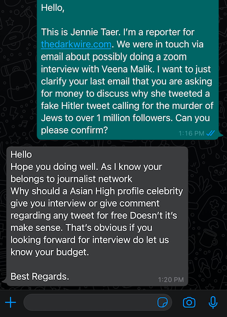Tap the 'Best Regards.' sign-off text
The width and height of the screenshot is (227, 317).
[x=40, y=276]
